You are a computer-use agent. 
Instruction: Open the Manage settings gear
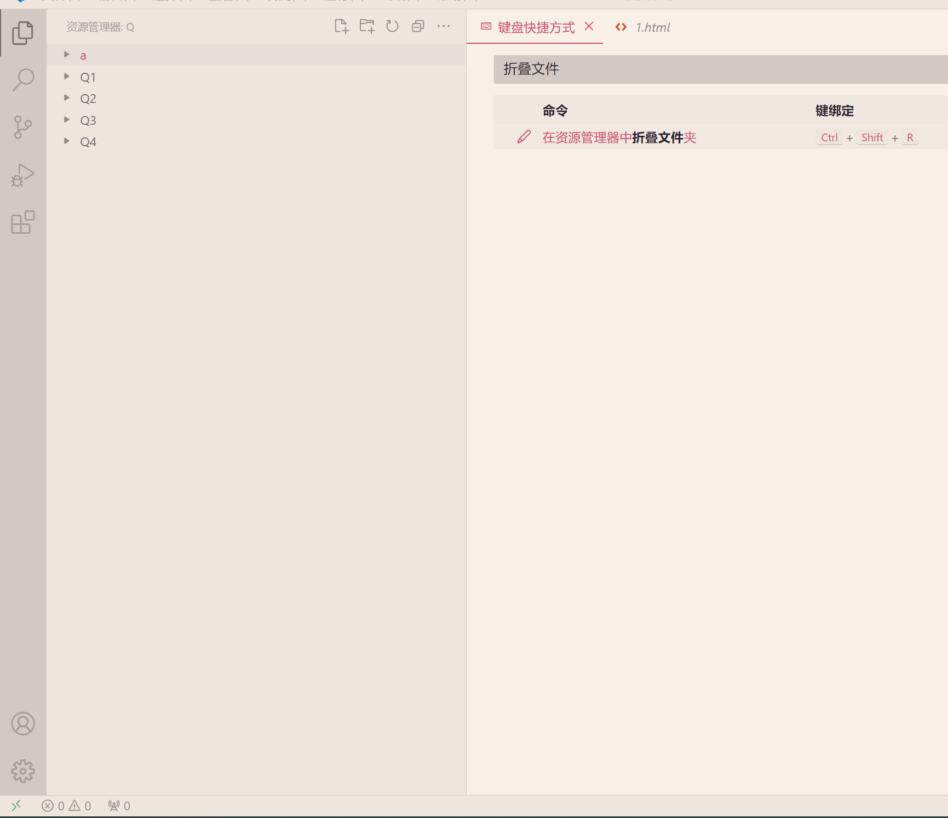coord(22,771)
